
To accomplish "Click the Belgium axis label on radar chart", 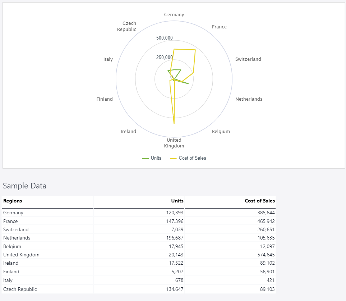I will click(x=221, y=132).
